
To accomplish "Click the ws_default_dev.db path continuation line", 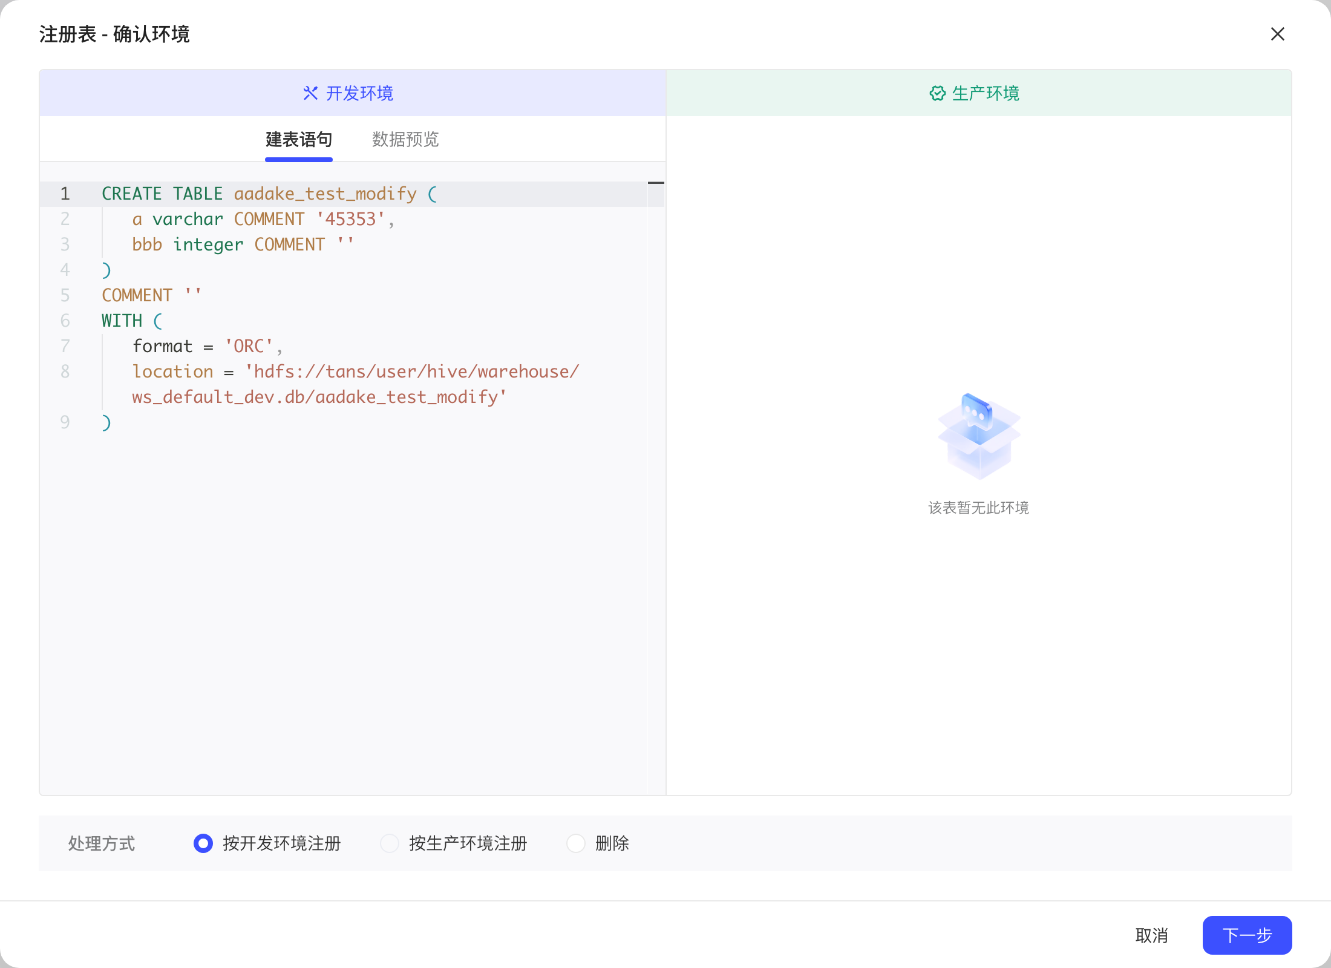I will tap(319, 397).
